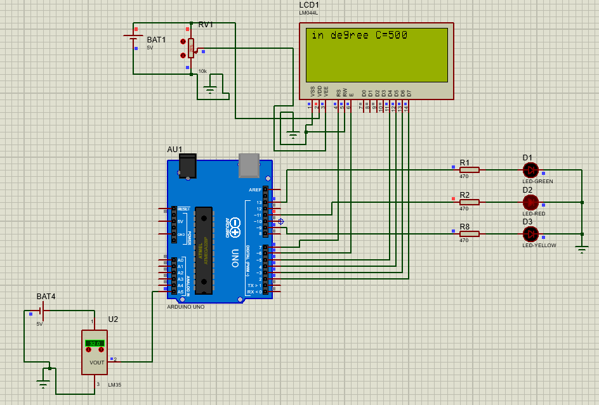The image size is (599, 405).
Task: Select the LM044L part label
Action: [x=308, y=13]
